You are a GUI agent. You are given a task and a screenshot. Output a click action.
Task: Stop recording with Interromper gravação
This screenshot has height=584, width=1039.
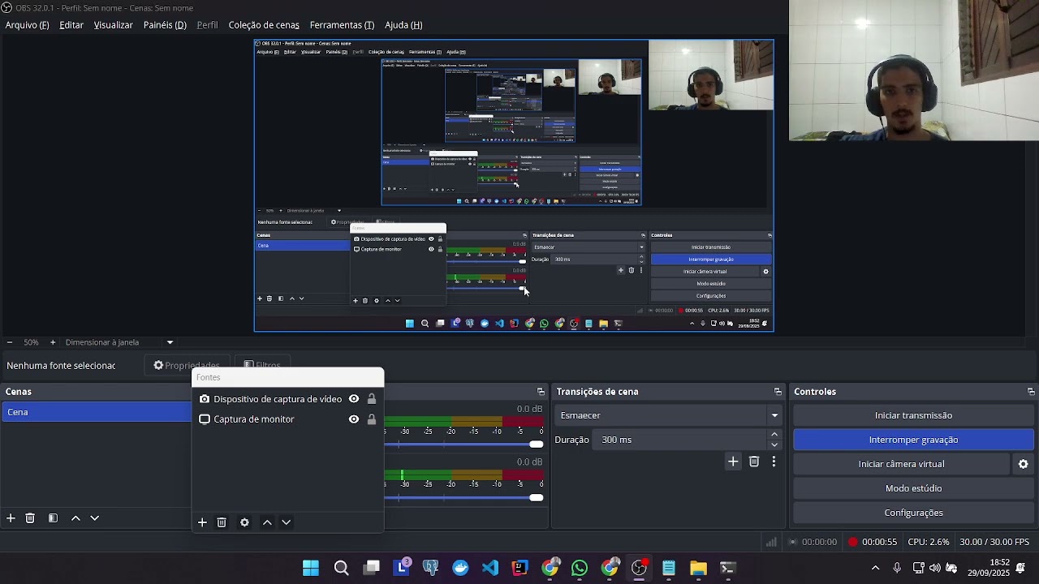pyautogui.click(x=913, y=440)
